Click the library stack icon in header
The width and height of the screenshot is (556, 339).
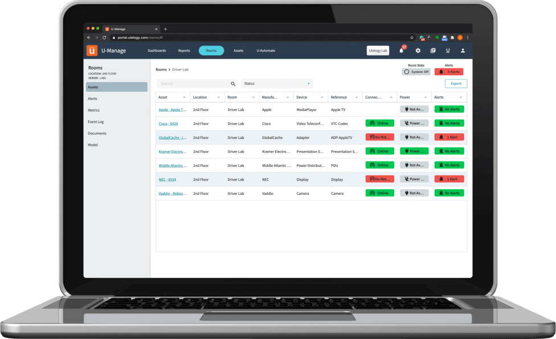(433, 51)
